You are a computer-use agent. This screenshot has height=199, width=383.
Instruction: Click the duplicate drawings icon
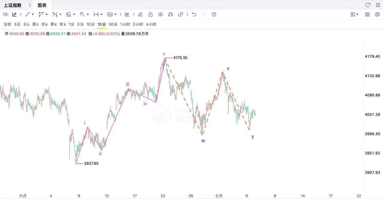[x=180, y=14]
